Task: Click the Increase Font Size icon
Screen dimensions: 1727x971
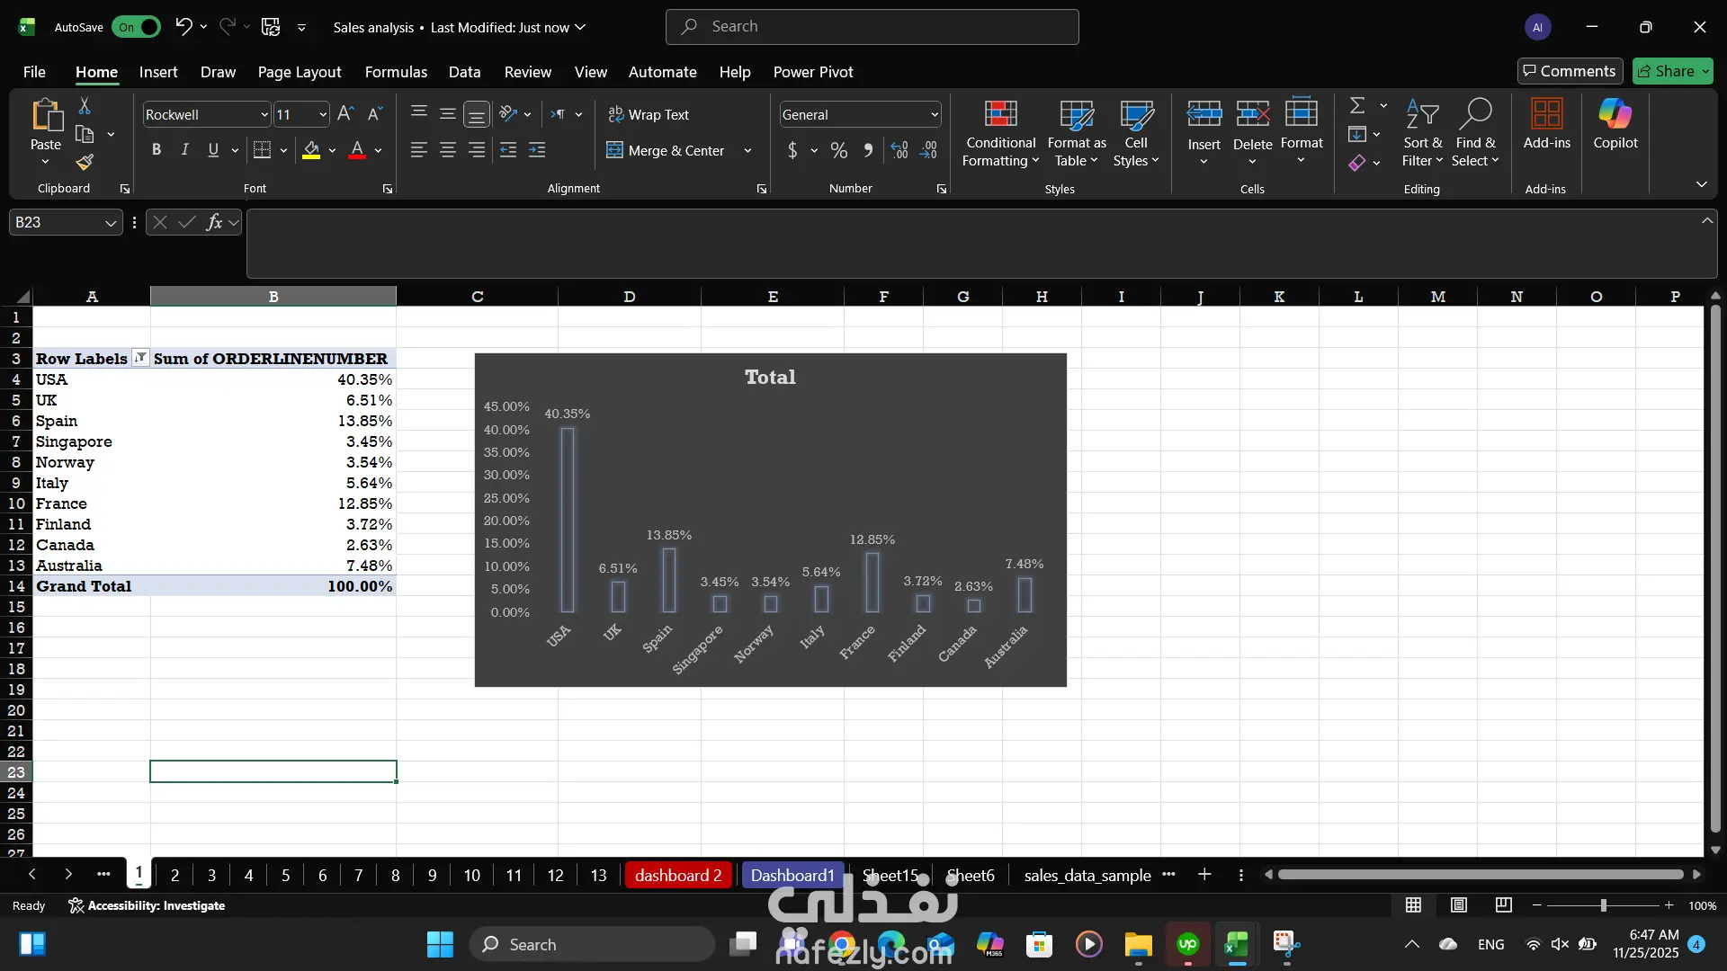Action: [345, 114]
